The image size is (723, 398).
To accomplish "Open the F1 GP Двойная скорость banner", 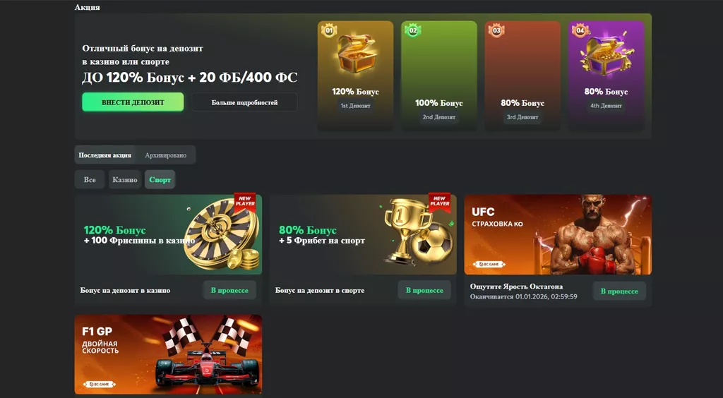I will [168, 354].
